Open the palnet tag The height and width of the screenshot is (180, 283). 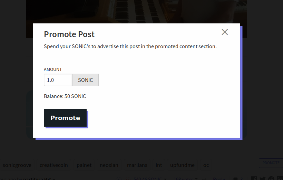pyautogui.click(x=84, y=165)
